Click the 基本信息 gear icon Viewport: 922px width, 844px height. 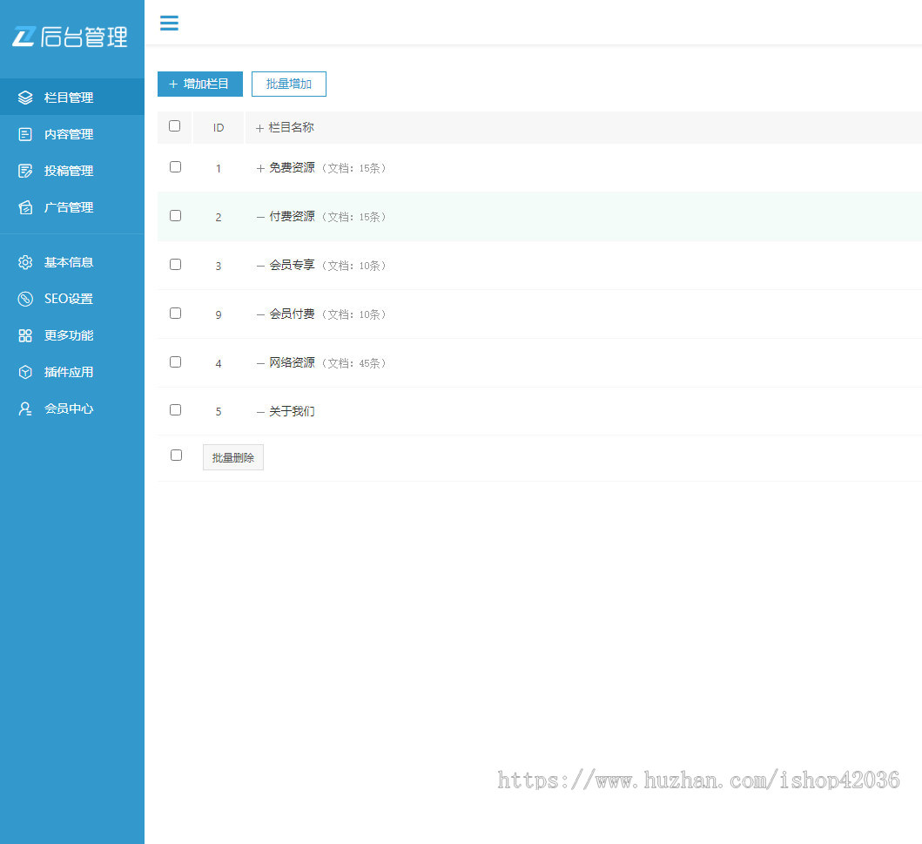point(25,262)
